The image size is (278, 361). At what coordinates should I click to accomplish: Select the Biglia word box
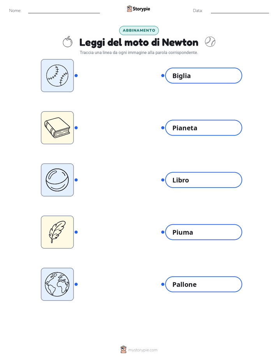coord(204,75)
